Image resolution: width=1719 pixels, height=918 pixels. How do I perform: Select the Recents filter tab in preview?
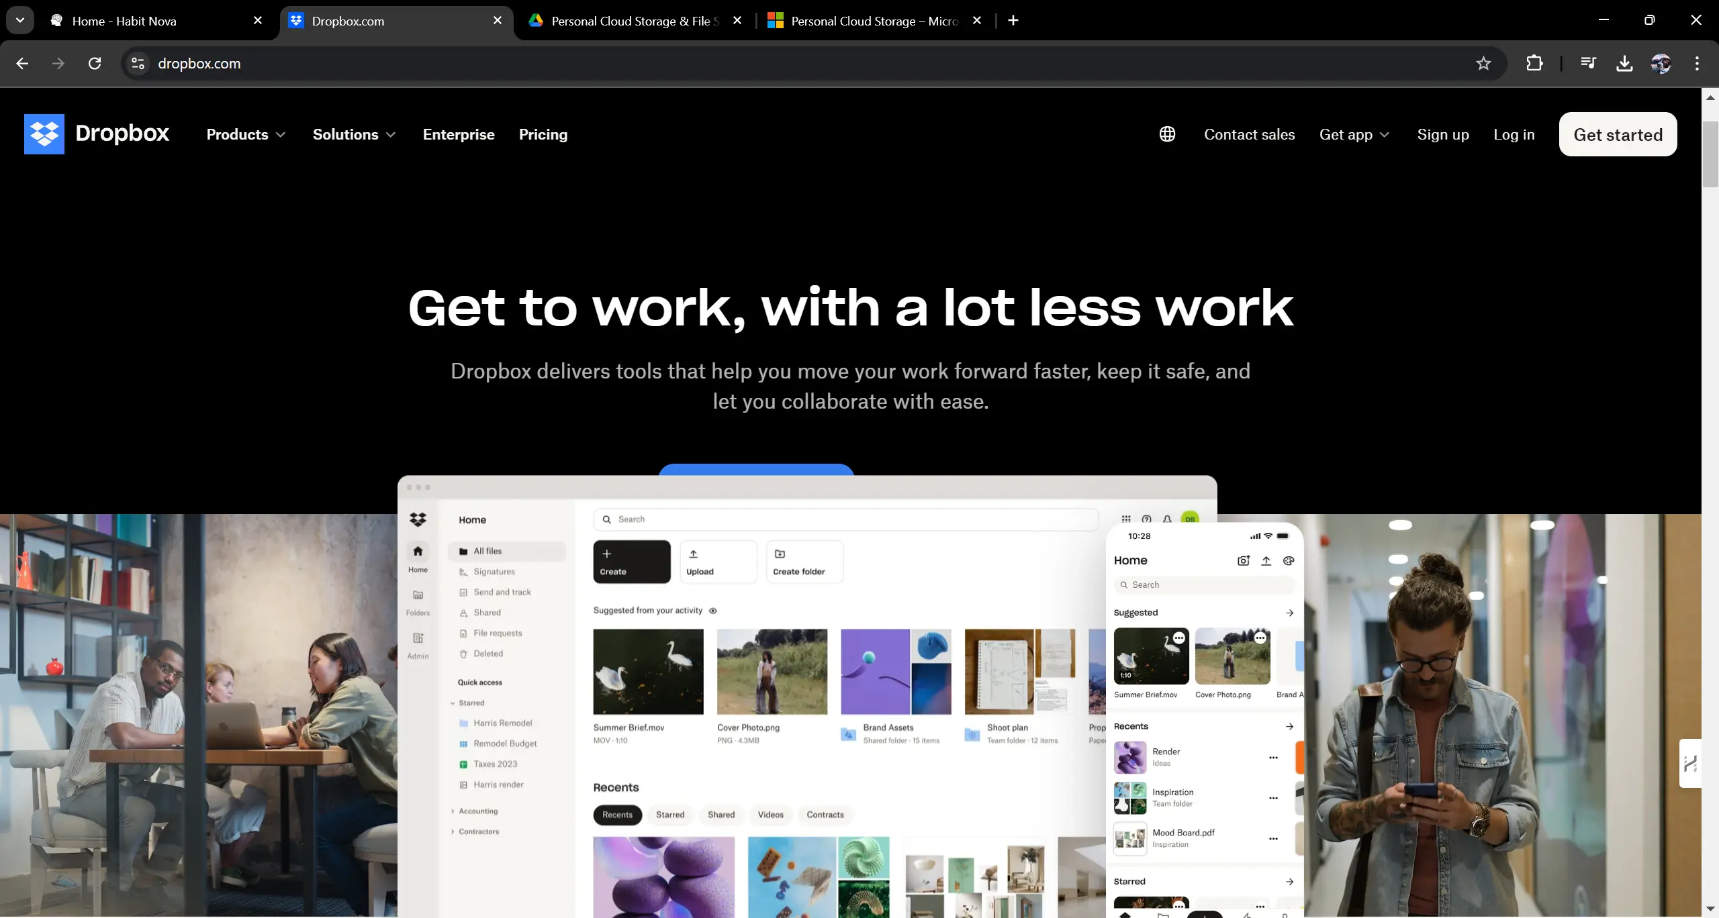(617, 815)
